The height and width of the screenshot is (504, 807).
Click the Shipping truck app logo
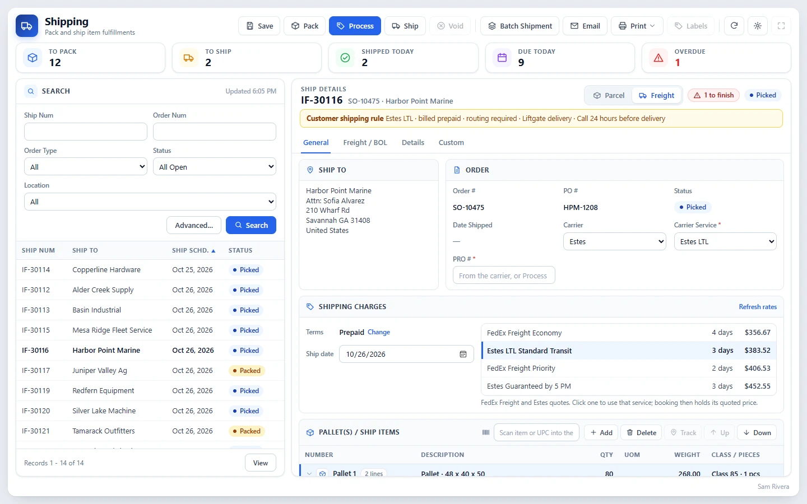click(x=27, y=26)
